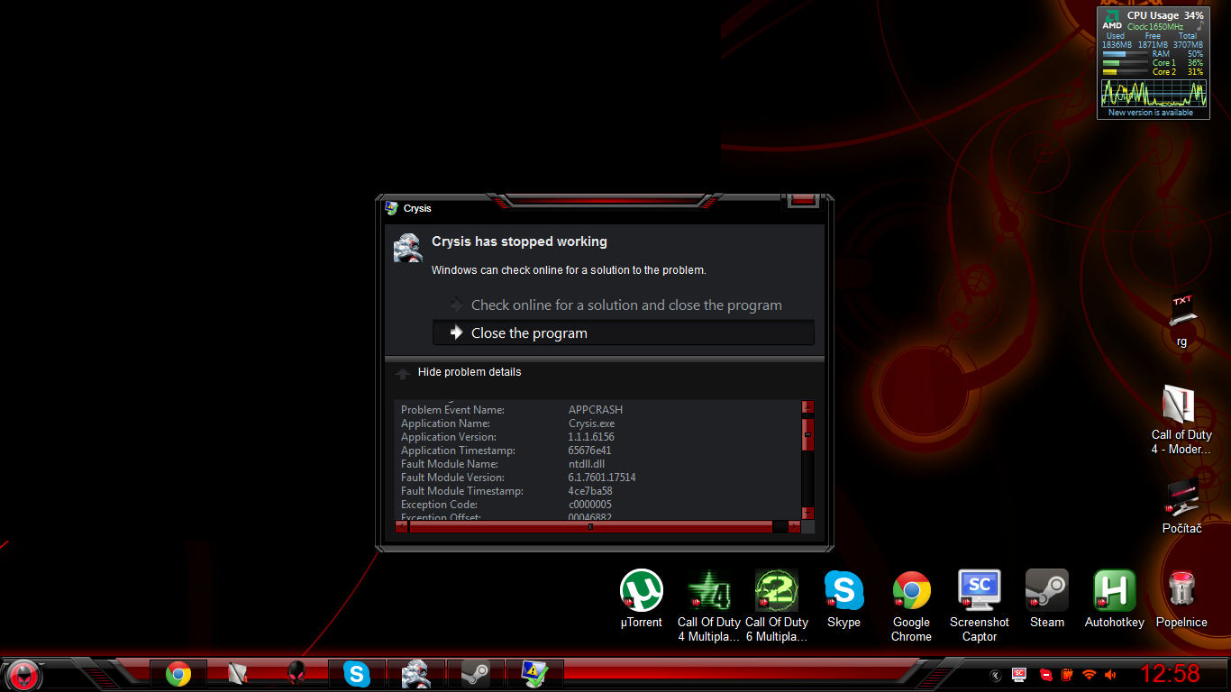Select the Google Chrome desktop shortcut
This screenshot has height=692, width=1231.
(x=911, y=605)
